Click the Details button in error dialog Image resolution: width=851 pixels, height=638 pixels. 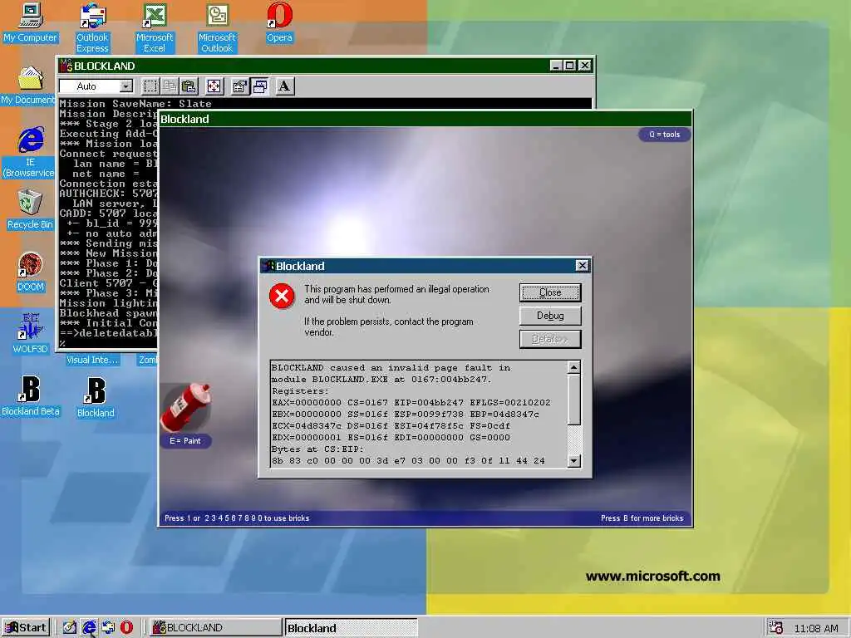[x=550, y=339]
